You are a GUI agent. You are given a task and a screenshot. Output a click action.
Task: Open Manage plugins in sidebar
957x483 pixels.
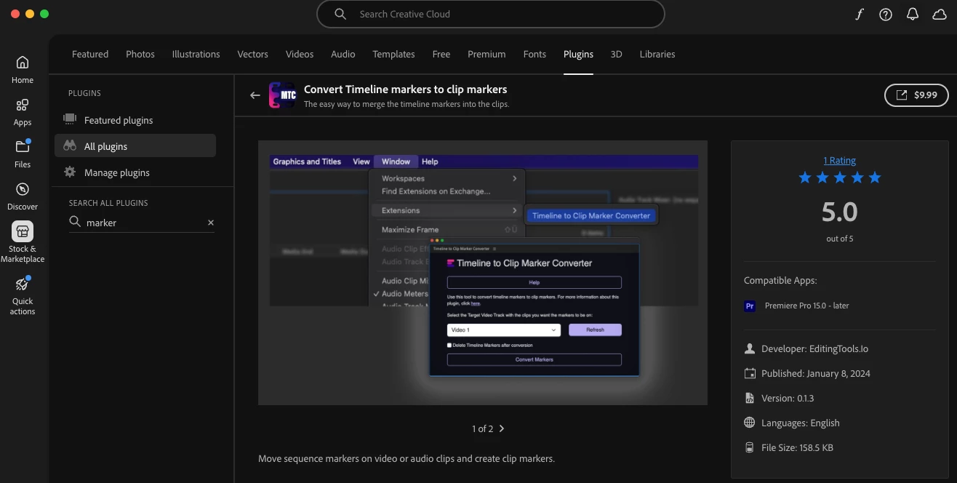[135, 172]
